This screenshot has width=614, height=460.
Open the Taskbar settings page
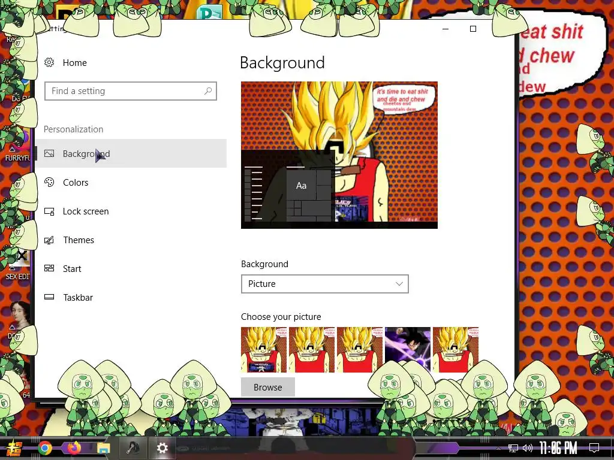coord(131,297)
